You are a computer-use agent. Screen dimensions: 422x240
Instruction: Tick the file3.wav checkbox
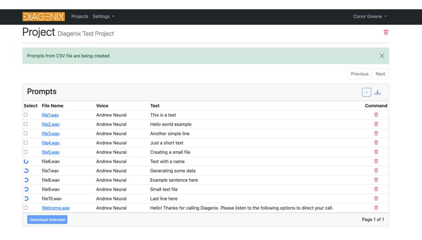[25, 133]
